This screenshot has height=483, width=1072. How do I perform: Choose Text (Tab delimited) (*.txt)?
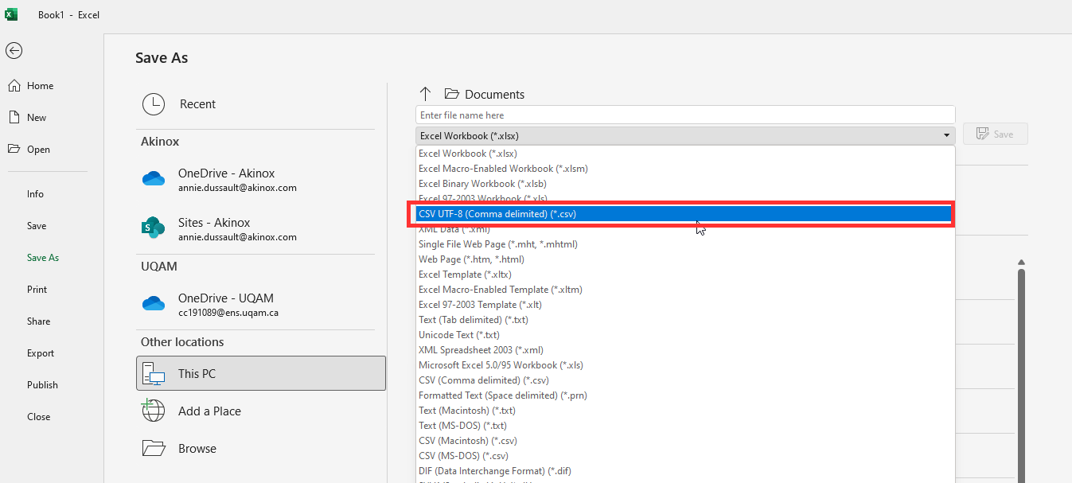coord(685,320)
